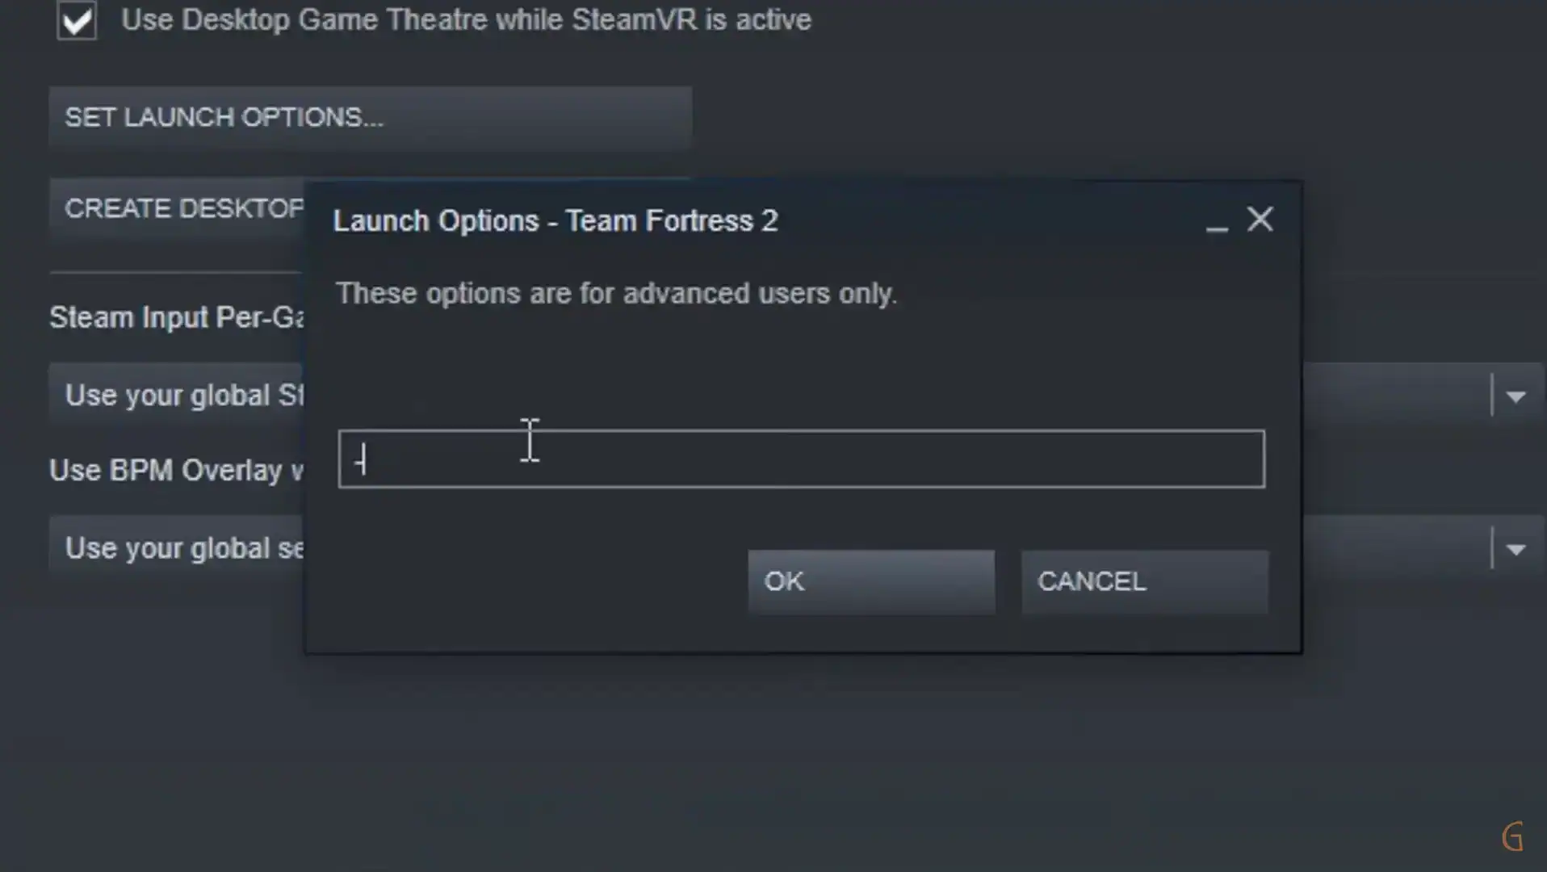
Task: Dismiss the dialog with CANCEL
Action: [x=1144, y=581]
